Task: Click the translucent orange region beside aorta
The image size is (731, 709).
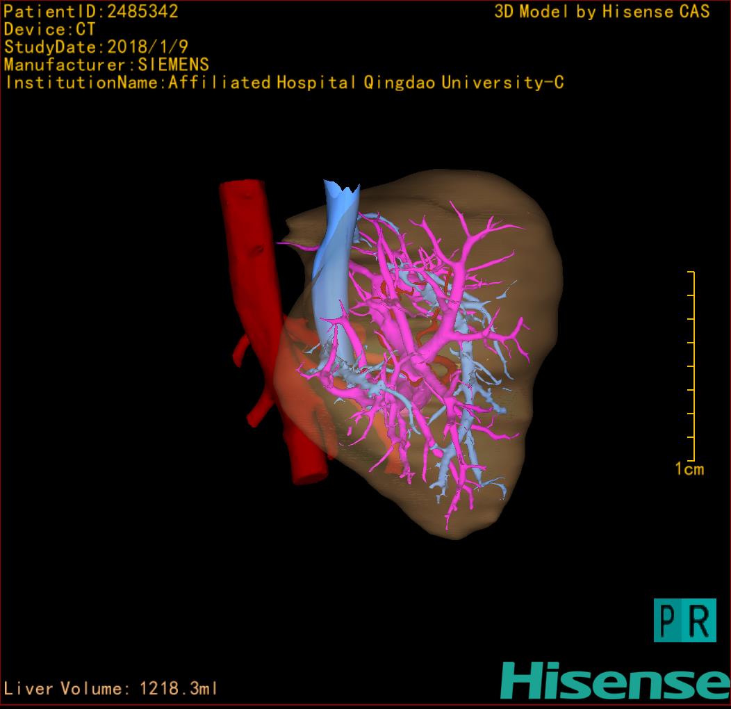Action: tap(295, 389)
